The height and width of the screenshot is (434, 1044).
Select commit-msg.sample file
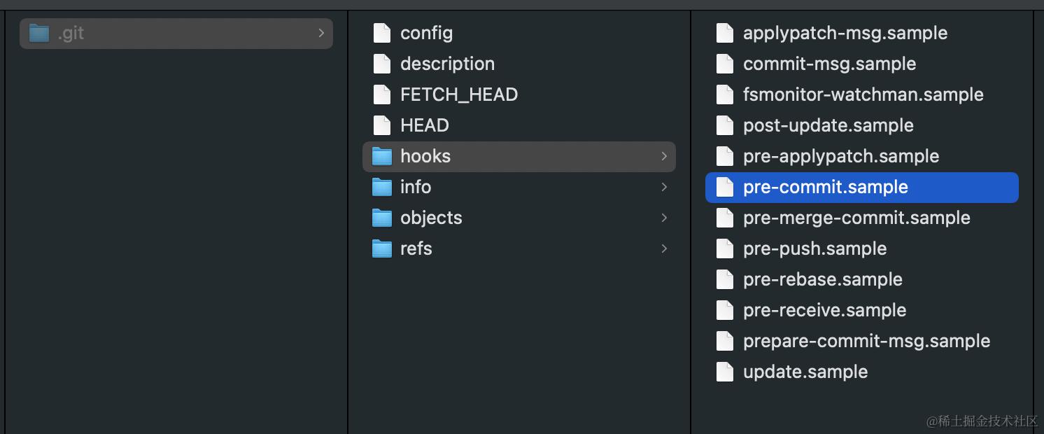coord(829,64)
